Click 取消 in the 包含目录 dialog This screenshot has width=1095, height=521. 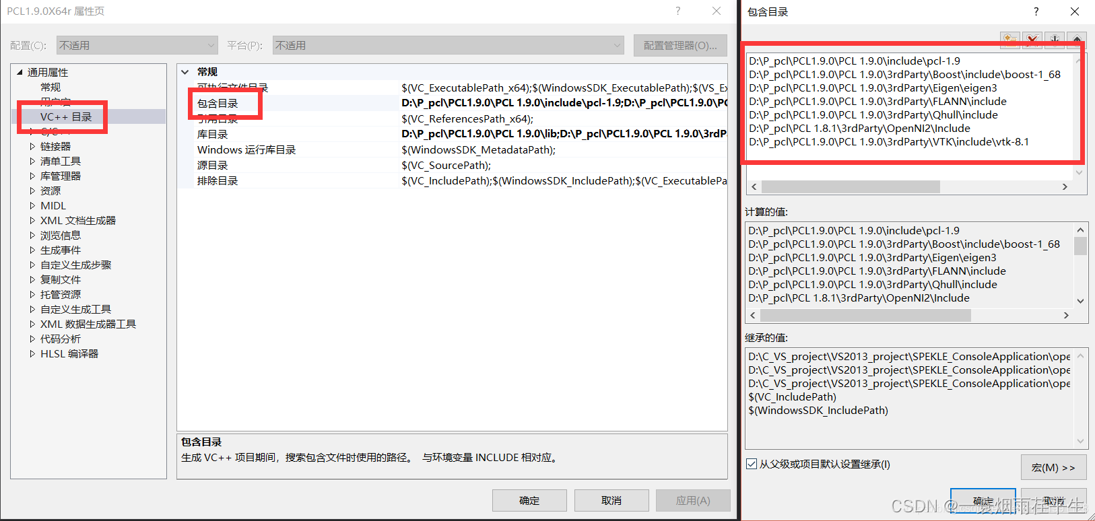[1053, 501]
